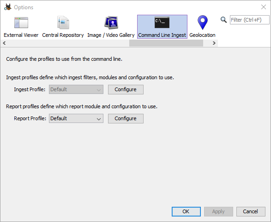Click right arrow of category scrollbar
Screen dimensions: 271x222
click(214, 43)
